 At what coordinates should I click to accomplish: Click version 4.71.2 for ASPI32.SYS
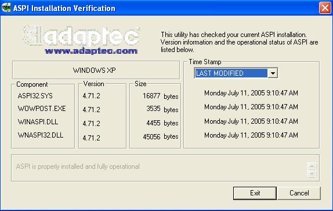point(91,96)
